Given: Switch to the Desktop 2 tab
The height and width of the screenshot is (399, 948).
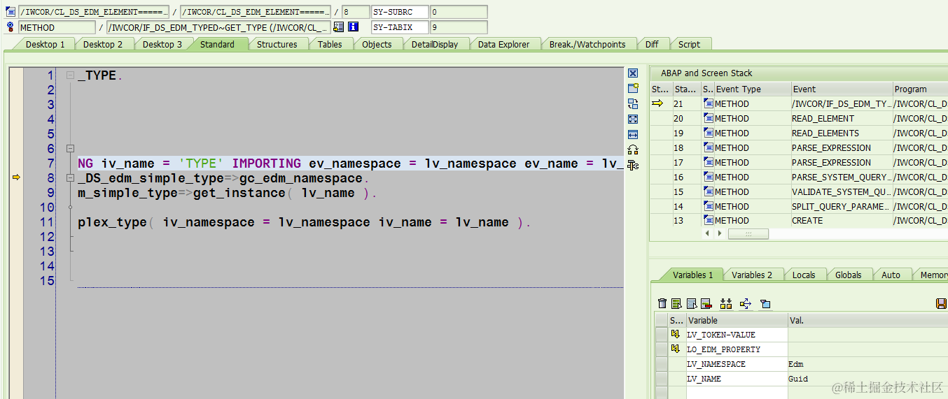Looking at the screenshot, I should pyautogui.click(x=103, y=44).
